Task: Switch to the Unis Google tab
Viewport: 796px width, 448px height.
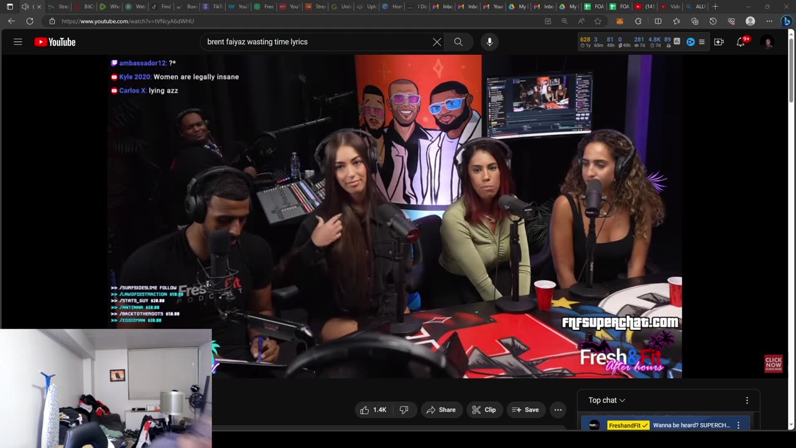Action: 341,7
